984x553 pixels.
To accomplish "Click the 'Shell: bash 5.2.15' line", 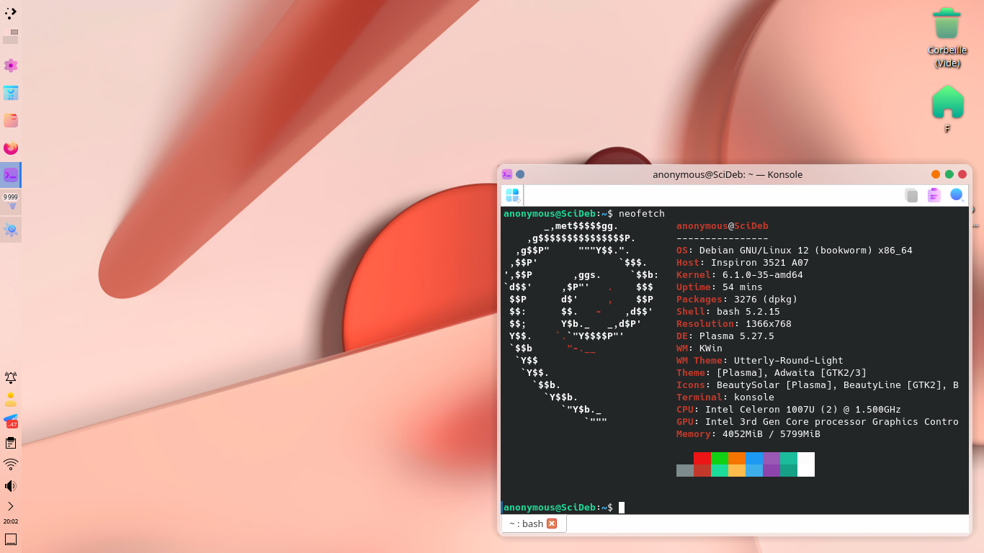I will click(728, 312).
